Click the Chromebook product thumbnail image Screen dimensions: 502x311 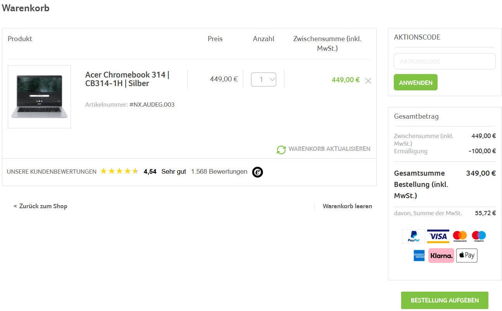pyautogui.click(x=39, y=97)
